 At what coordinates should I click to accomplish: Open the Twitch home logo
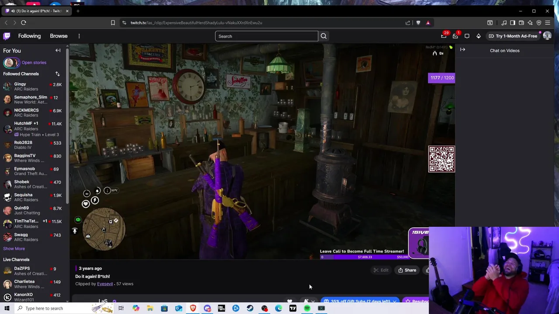[x=7, y=36]
